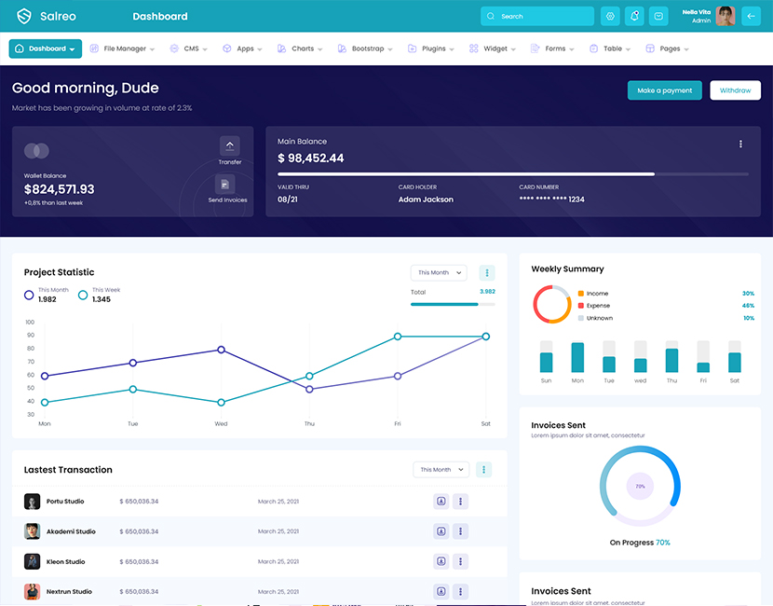Screen dimensions: 773x606
Task: Click the Make a payment button
Action: (x=664, y=90)
